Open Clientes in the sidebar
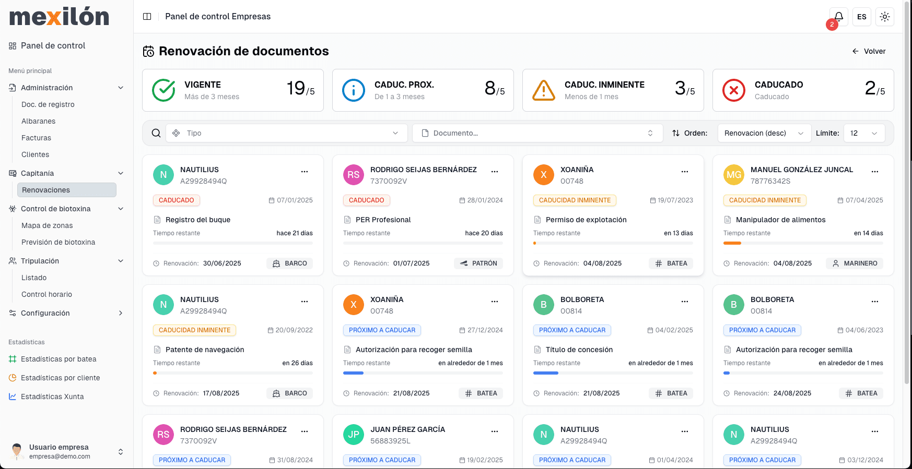 [x=36, y=154]
